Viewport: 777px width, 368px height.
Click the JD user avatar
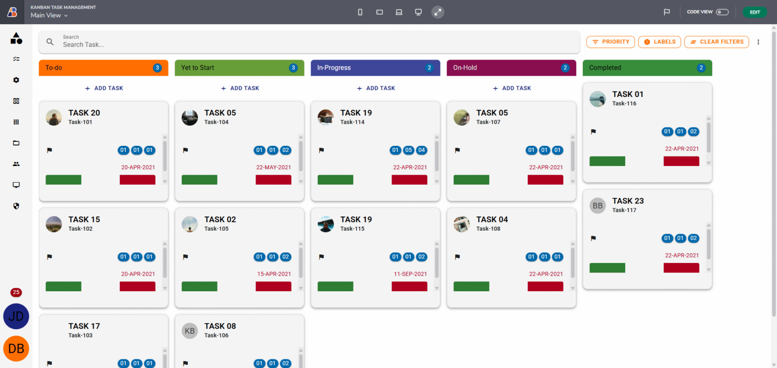tap(16, 317)
